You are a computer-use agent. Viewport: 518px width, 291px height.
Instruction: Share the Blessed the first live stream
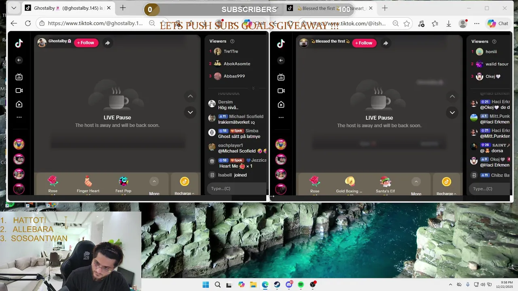tap(386, 43)
